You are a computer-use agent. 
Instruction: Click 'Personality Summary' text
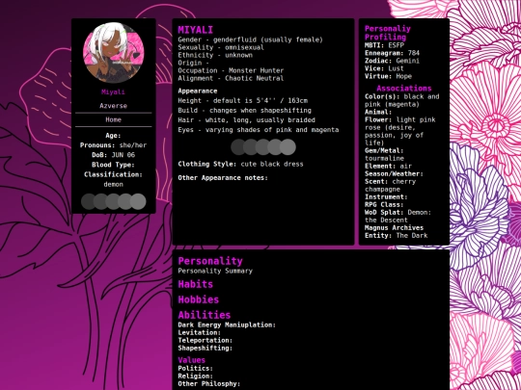(x=215, y=271)
